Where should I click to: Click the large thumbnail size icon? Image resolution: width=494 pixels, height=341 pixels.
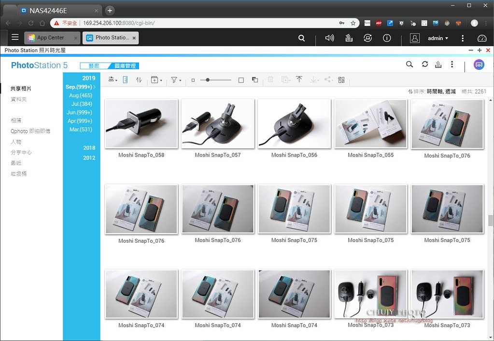[x=241, y=80]
